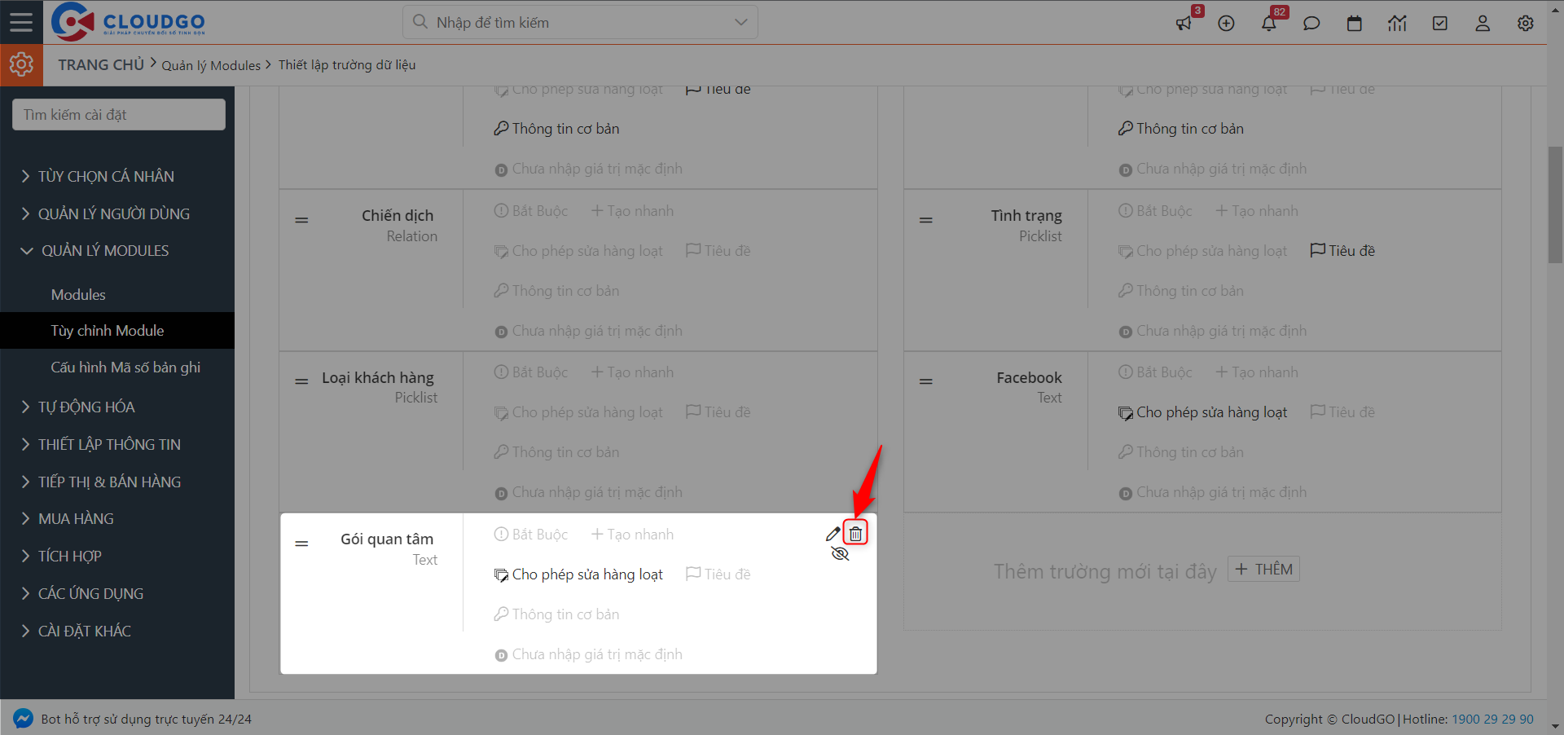
Task: Open the search box dropdown arrow
Action: point(740,22)
